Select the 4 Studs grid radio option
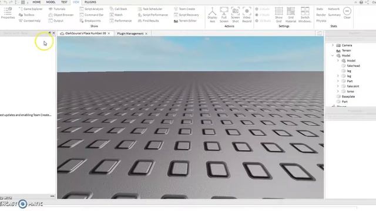 click(x=263, y=15)
